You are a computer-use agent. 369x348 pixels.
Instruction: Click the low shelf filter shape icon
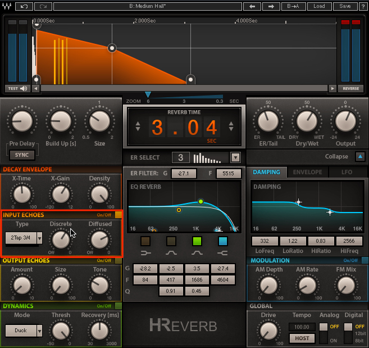145,253
